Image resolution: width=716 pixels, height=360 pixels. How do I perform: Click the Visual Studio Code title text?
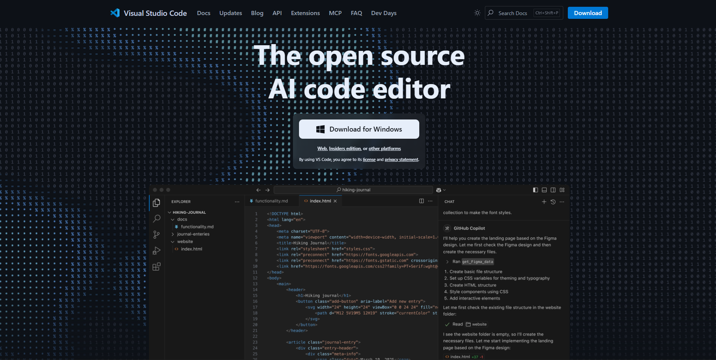click(x=155, y=13)
